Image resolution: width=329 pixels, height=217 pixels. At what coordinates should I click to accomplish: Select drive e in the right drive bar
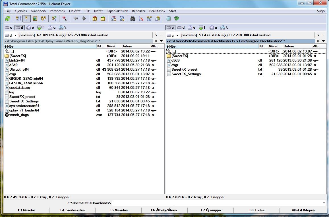coord(192,28)
